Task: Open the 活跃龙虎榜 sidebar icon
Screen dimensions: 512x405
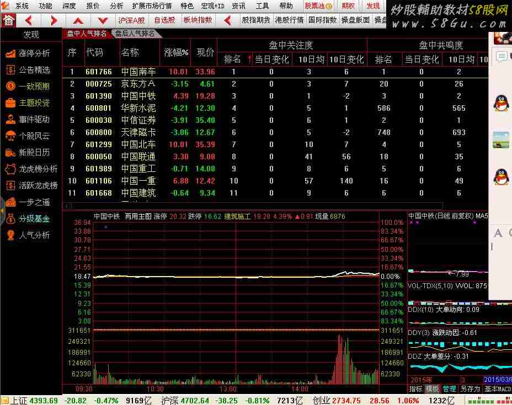Action: pyautogui.click(x=10, y=186)
